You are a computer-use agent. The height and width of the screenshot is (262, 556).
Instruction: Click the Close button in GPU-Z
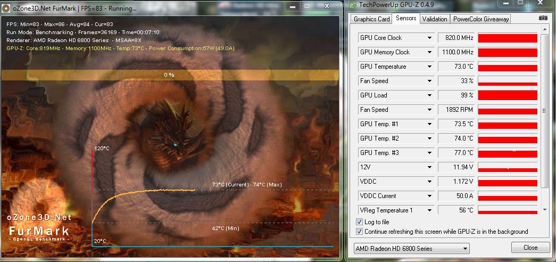pyautogui.click(x=530, y=248)
